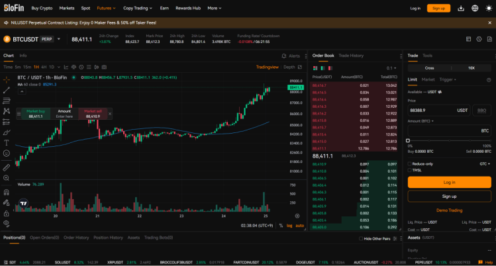The width and height of the screenshot is (496, 266).
Task: Open the Trigger order type dropdown
Action: coord(448,79)
